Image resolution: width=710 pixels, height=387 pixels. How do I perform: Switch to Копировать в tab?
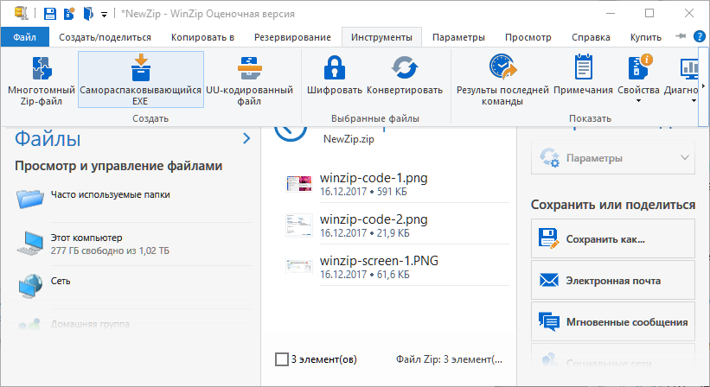[x=202, y=37]
